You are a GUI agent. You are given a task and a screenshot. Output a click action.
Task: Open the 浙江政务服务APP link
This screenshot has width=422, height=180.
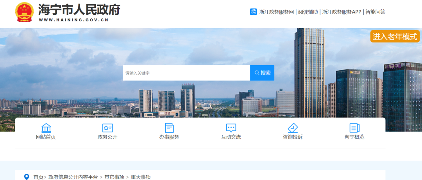341,12
